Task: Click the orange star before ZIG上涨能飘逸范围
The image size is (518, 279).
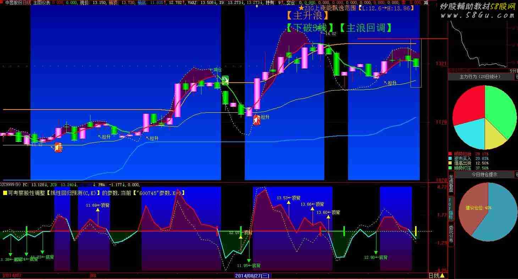Action: point(301,8)
